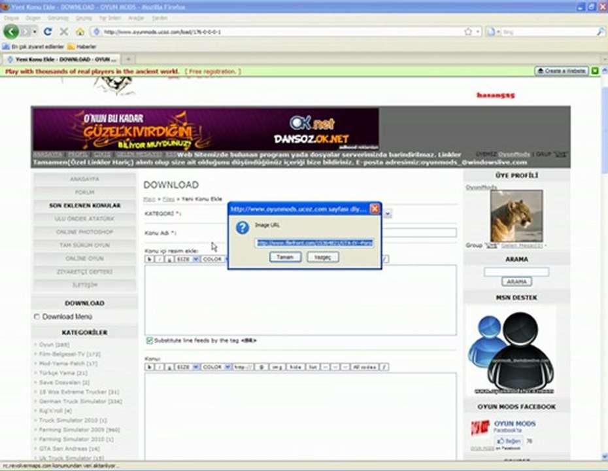Stop loading with the X toolbar icon
Viewport: 608px width, 471px height.
64,32
